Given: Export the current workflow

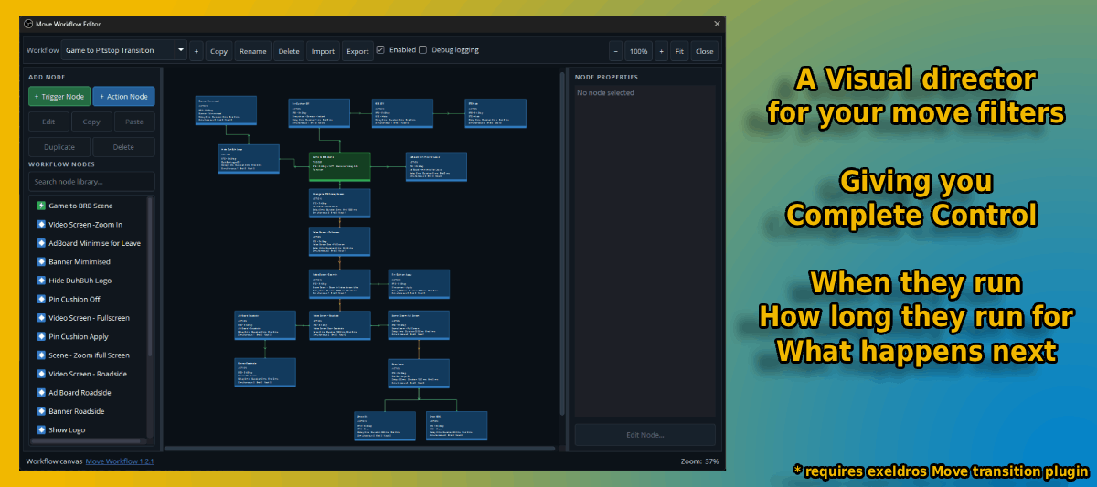Looking at the screenshot, I should (357, 51).
